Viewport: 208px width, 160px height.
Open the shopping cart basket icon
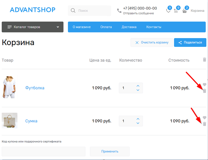pos(184,11)
